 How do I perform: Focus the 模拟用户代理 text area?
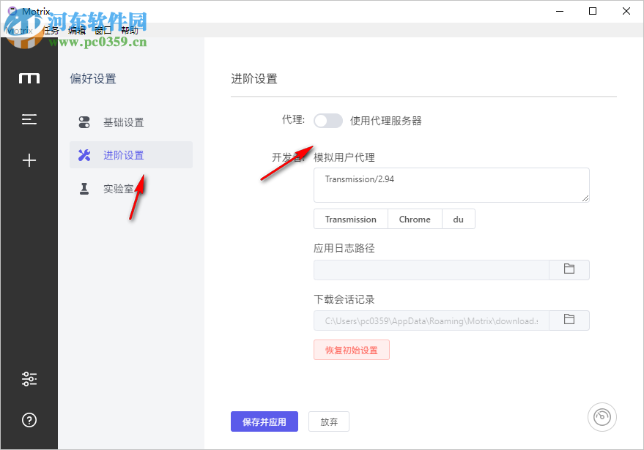(x=451, y=185)
